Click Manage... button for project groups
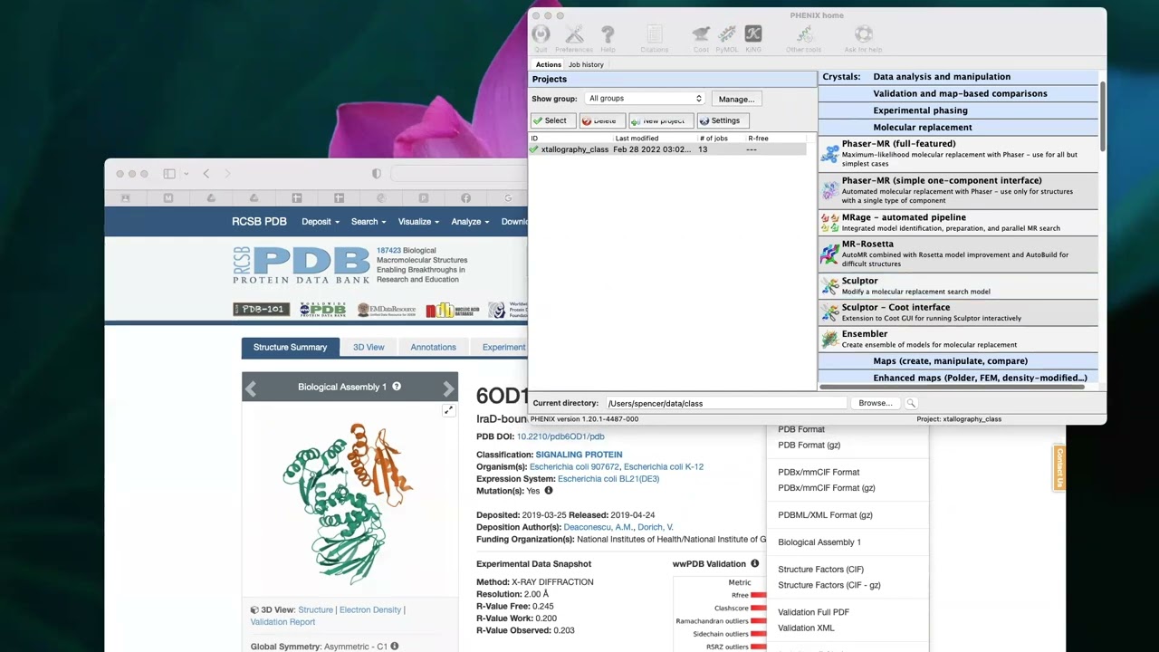This screenshot has height=652, width=1159. 736,99
